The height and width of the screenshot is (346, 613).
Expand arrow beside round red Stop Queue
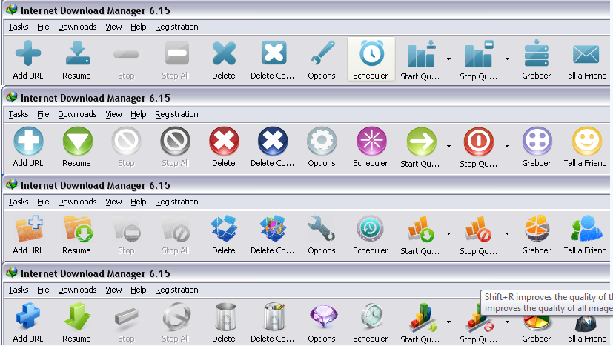(x=507, y=146)
